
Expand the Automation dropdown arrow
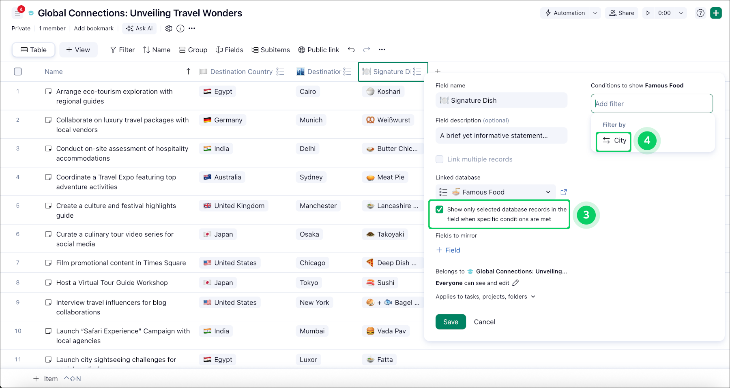coord(595,13)
